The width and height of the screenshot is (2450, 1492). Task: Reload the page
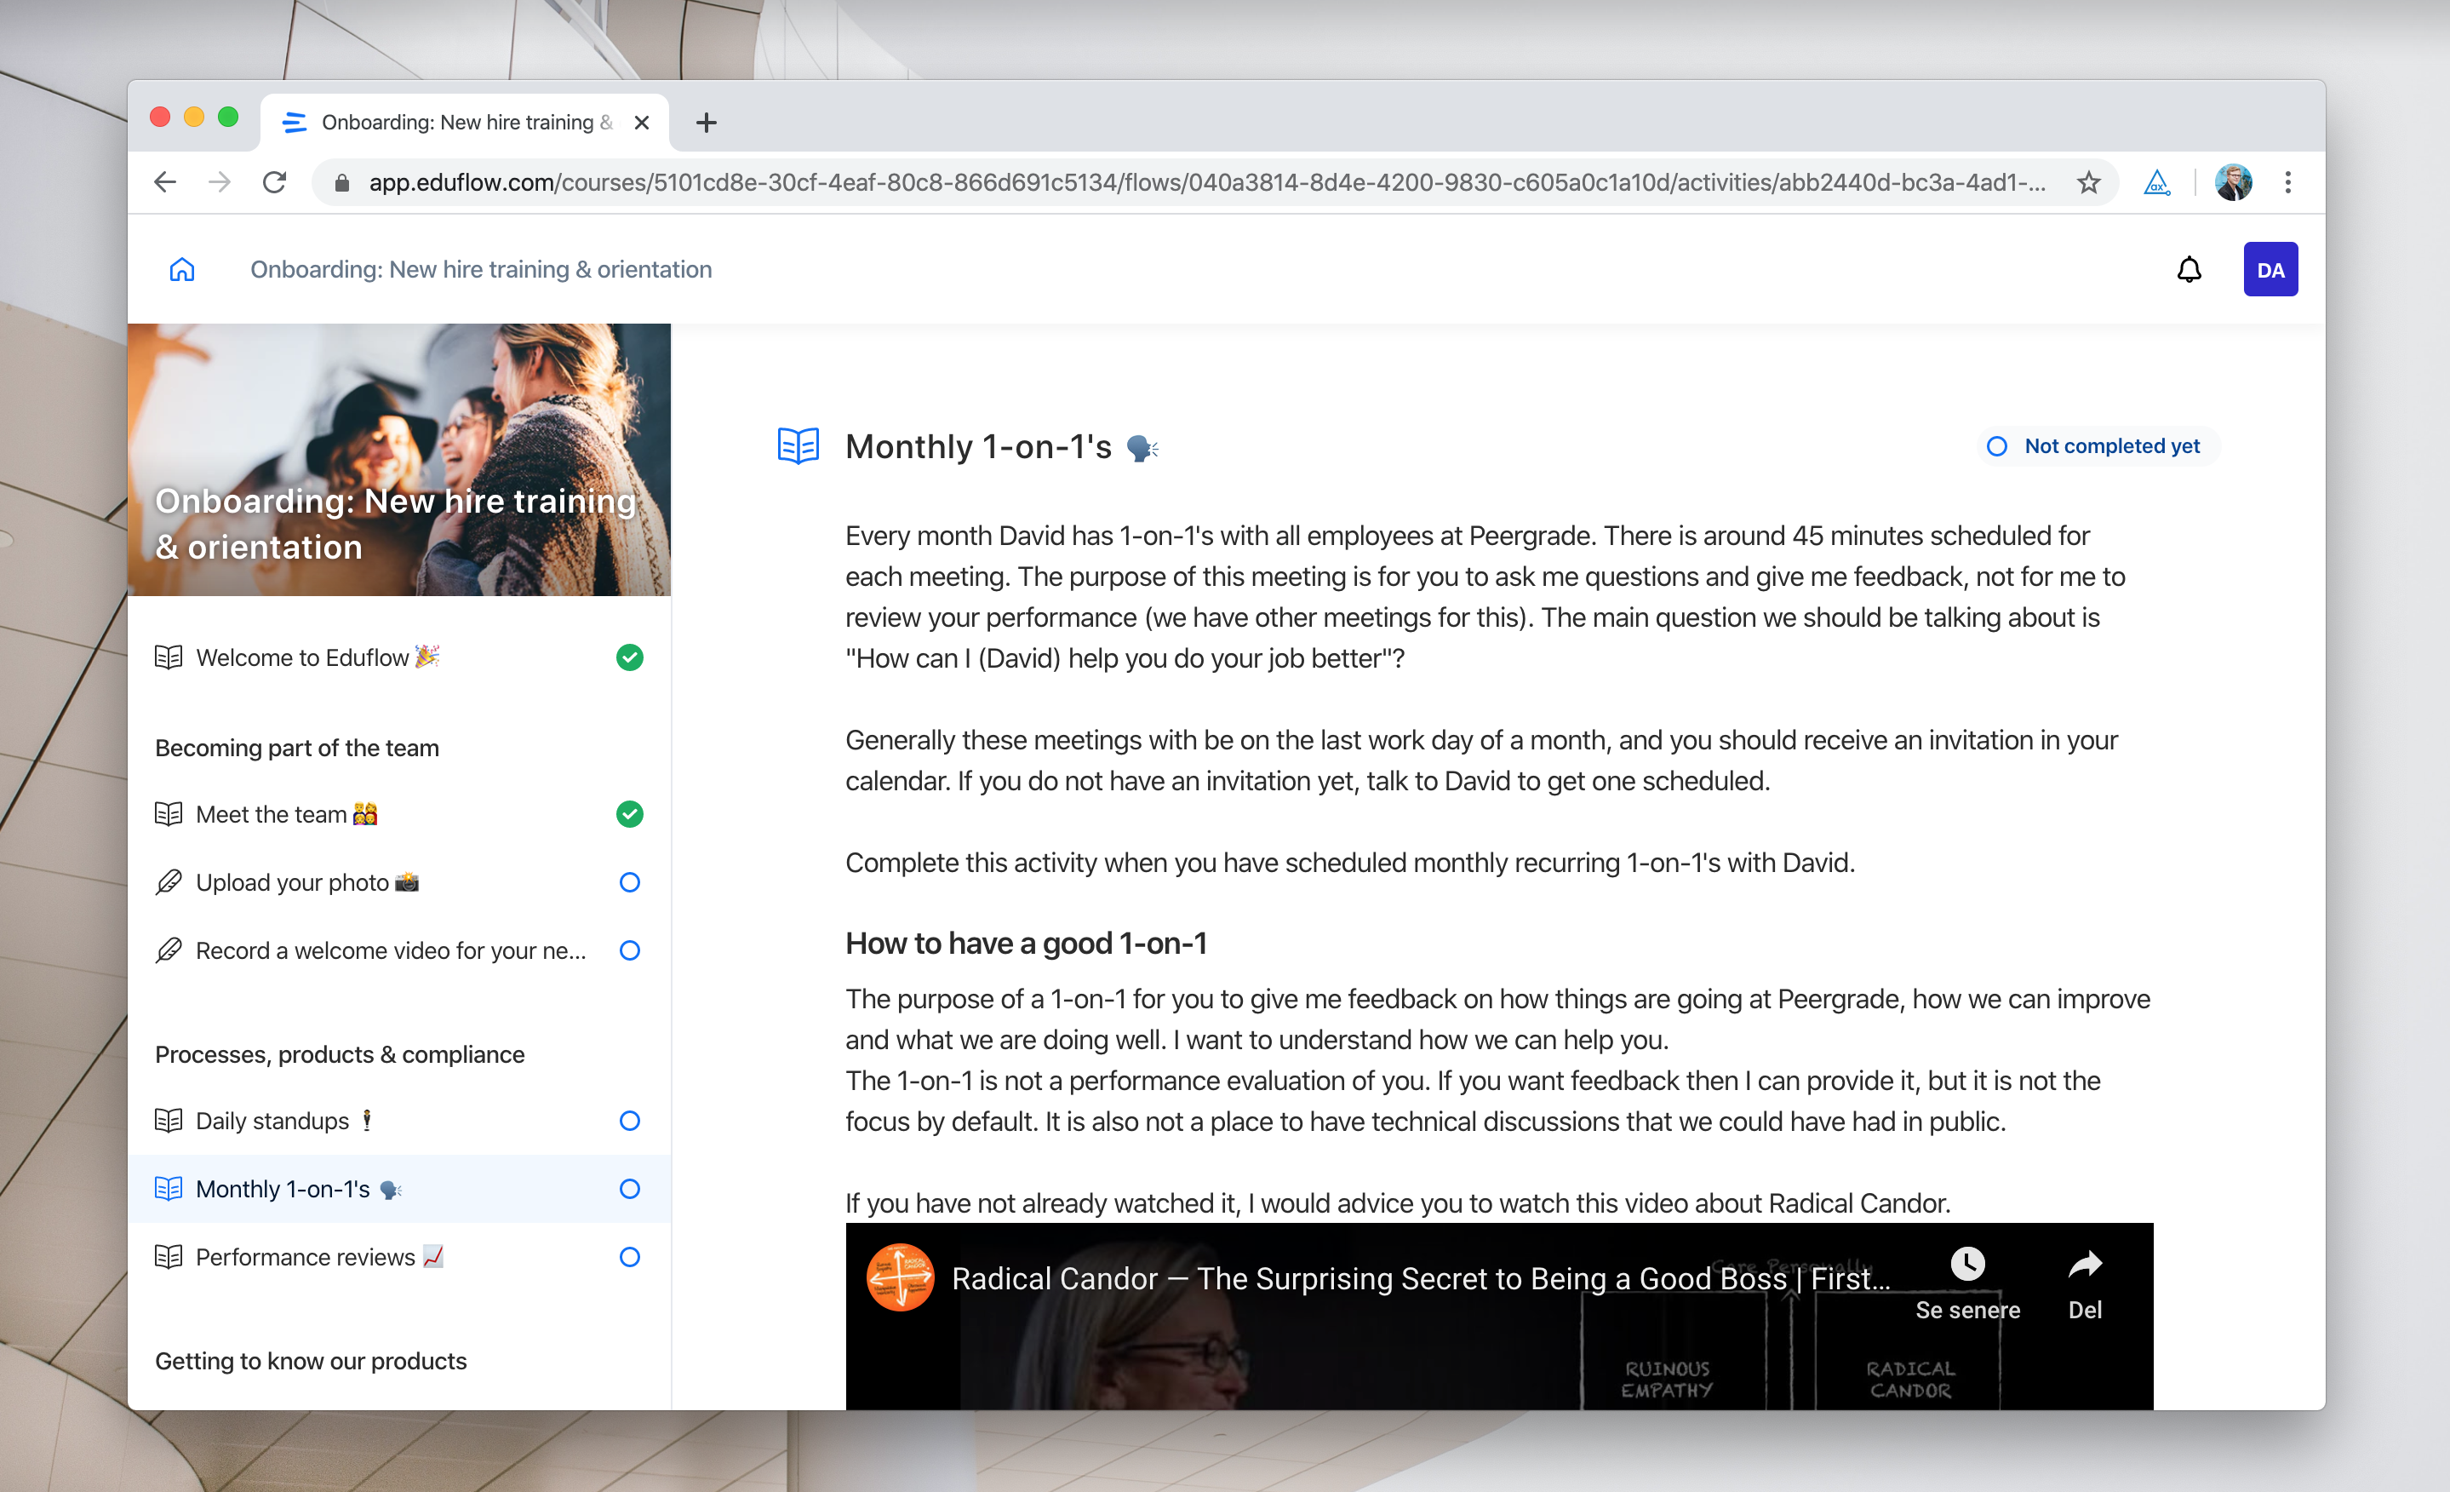[274, 182]
